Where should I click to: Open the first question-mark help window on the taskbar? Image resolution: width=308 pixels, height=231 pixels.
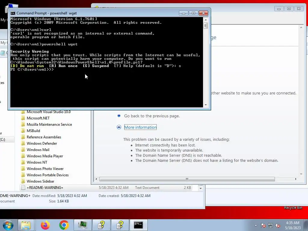[x=101, y=225]
